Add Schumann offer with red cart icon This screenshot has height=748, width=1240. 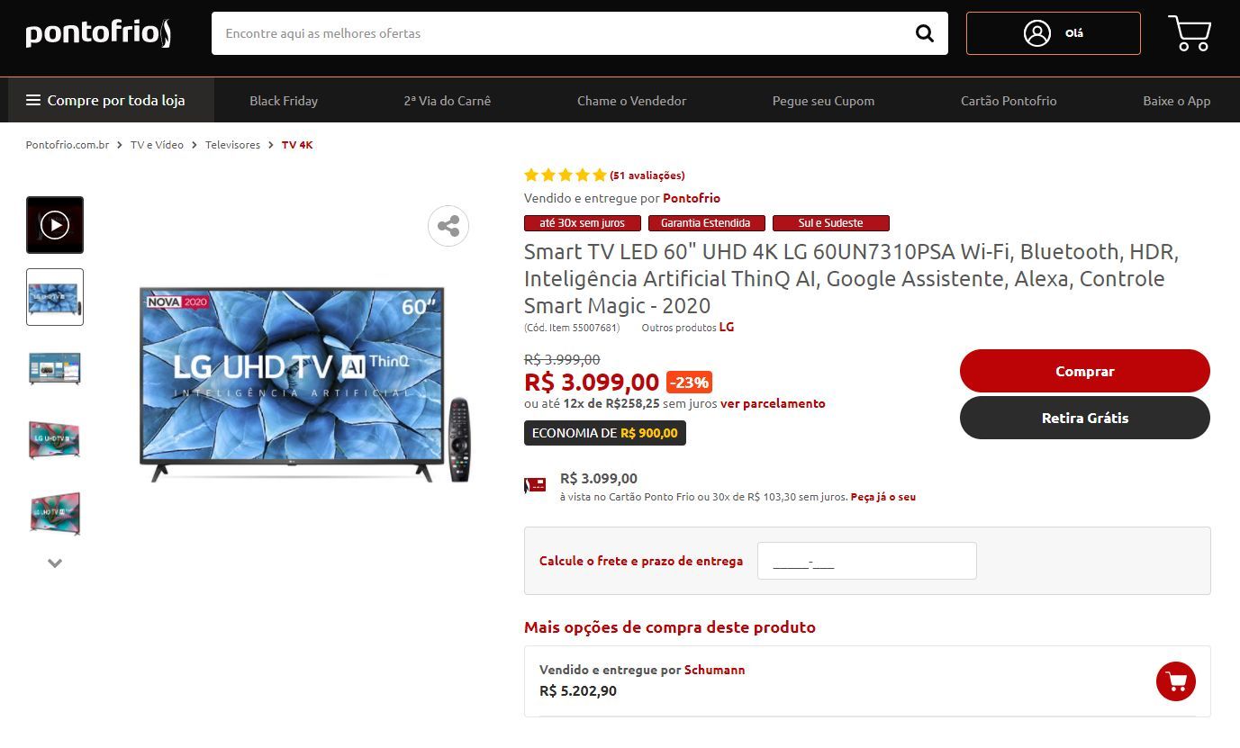coord(1176,681)
